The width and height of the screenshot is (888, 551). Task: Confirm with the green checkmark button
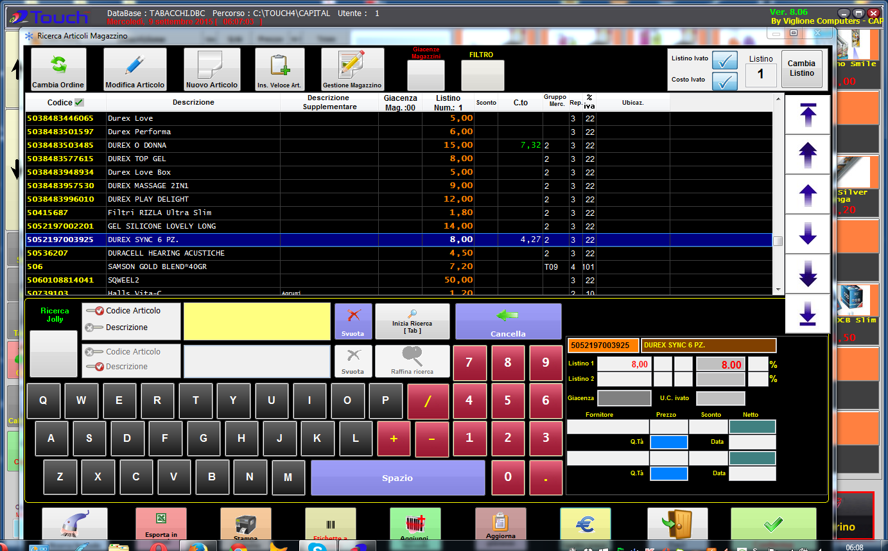coord(774,524)
